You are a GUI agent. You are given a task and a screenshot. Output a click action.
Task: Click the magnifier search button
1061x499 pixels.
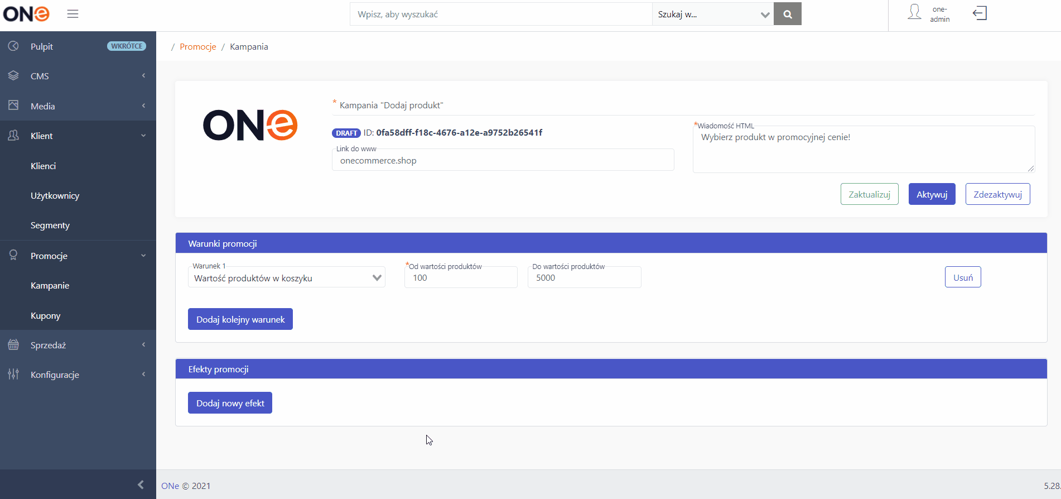tap(788, 14)
